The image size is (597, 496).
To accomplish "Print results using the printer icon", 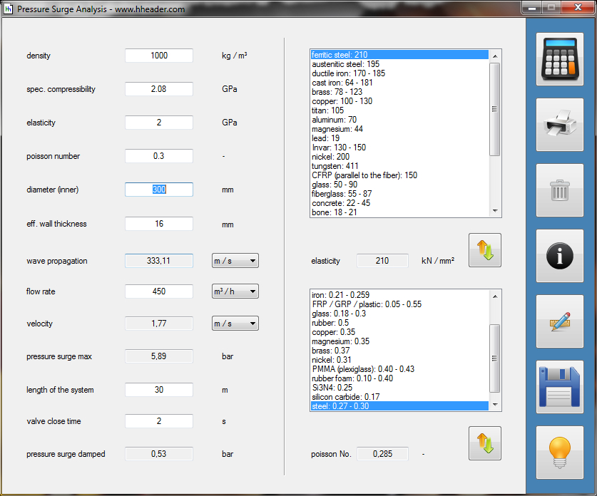I will (560, 125).
